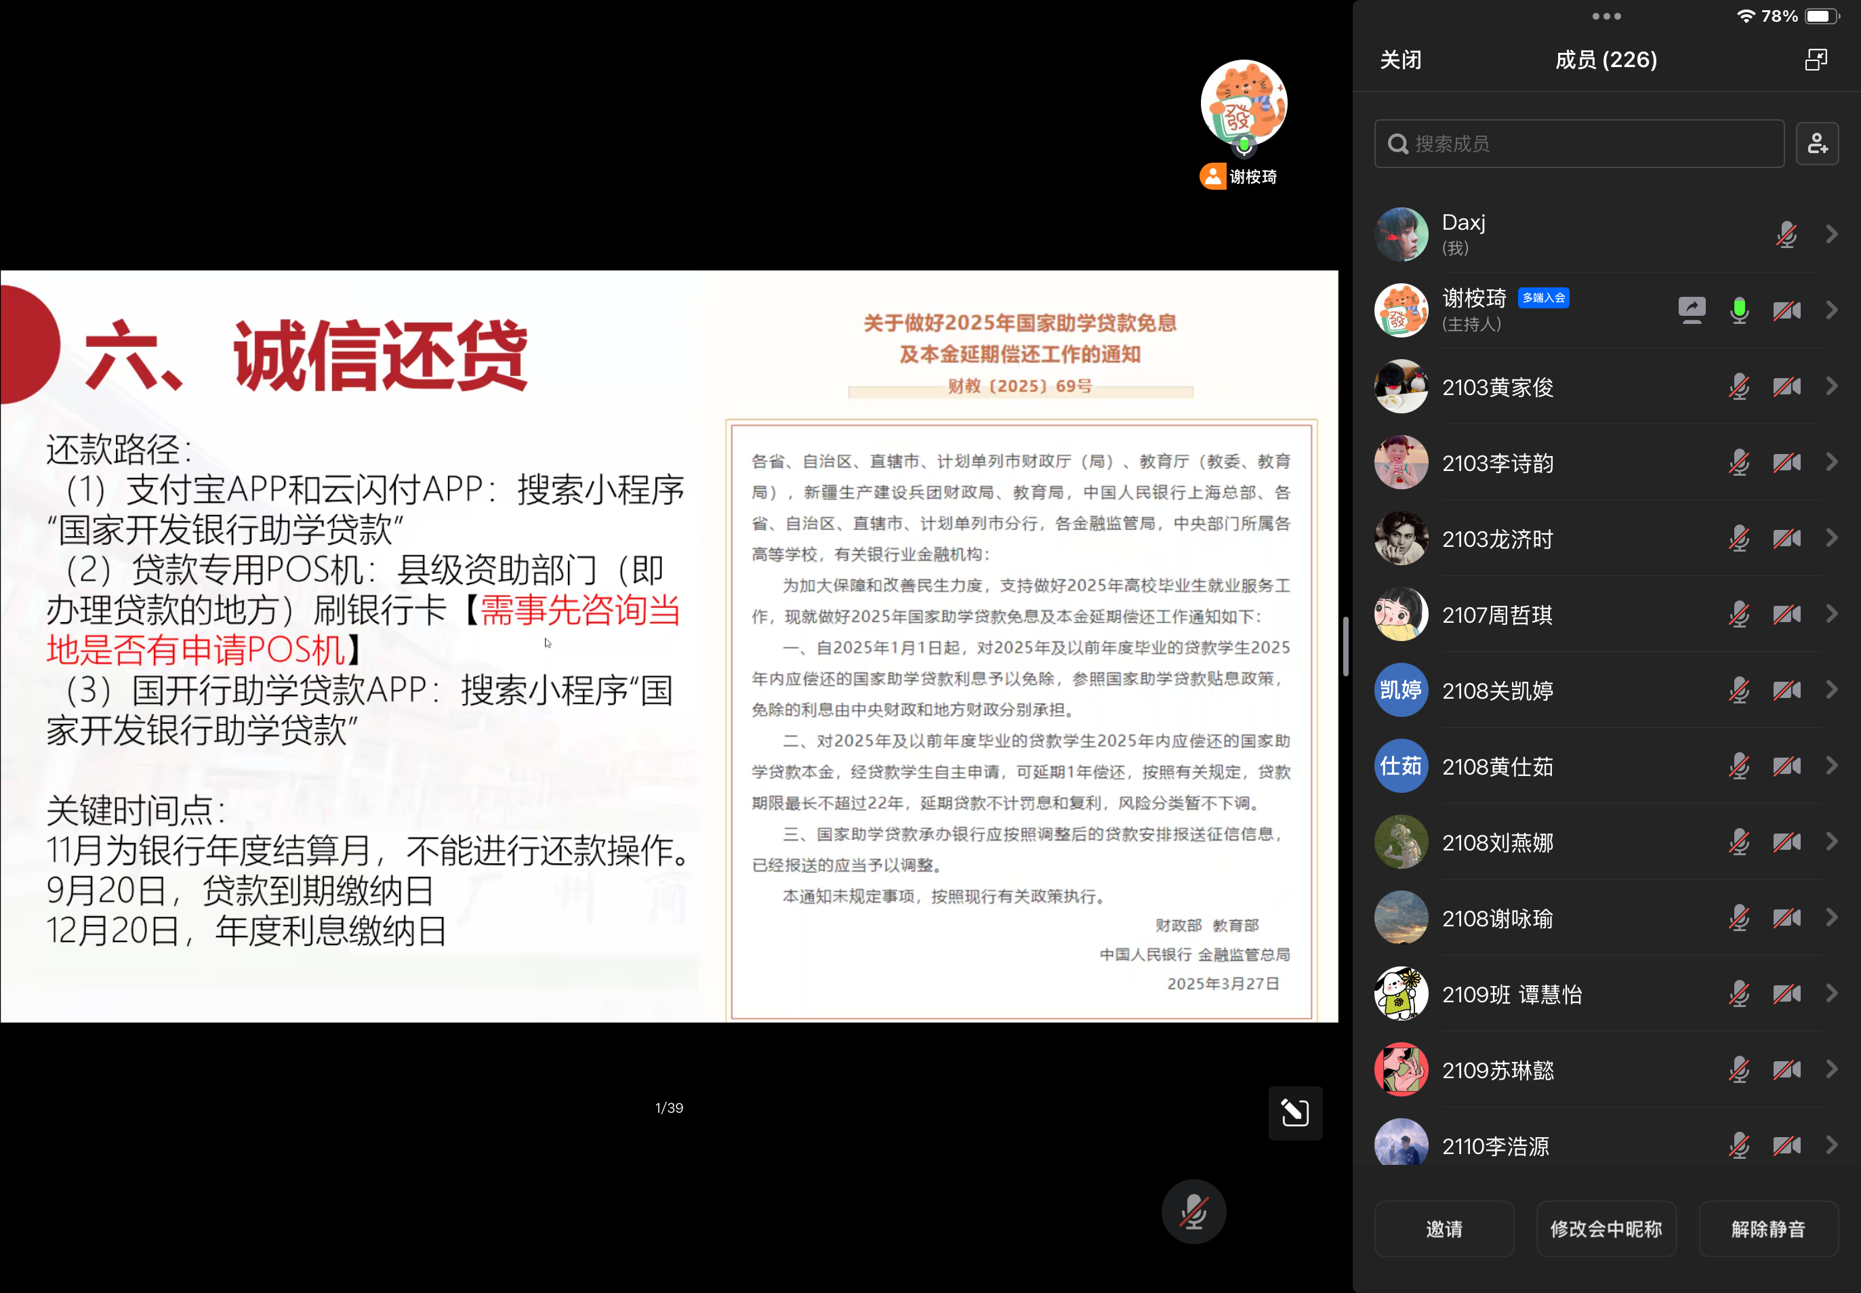
Task: Tap the screen-sharing icon next to 谢桉琦
Action: coord(1692,310)
